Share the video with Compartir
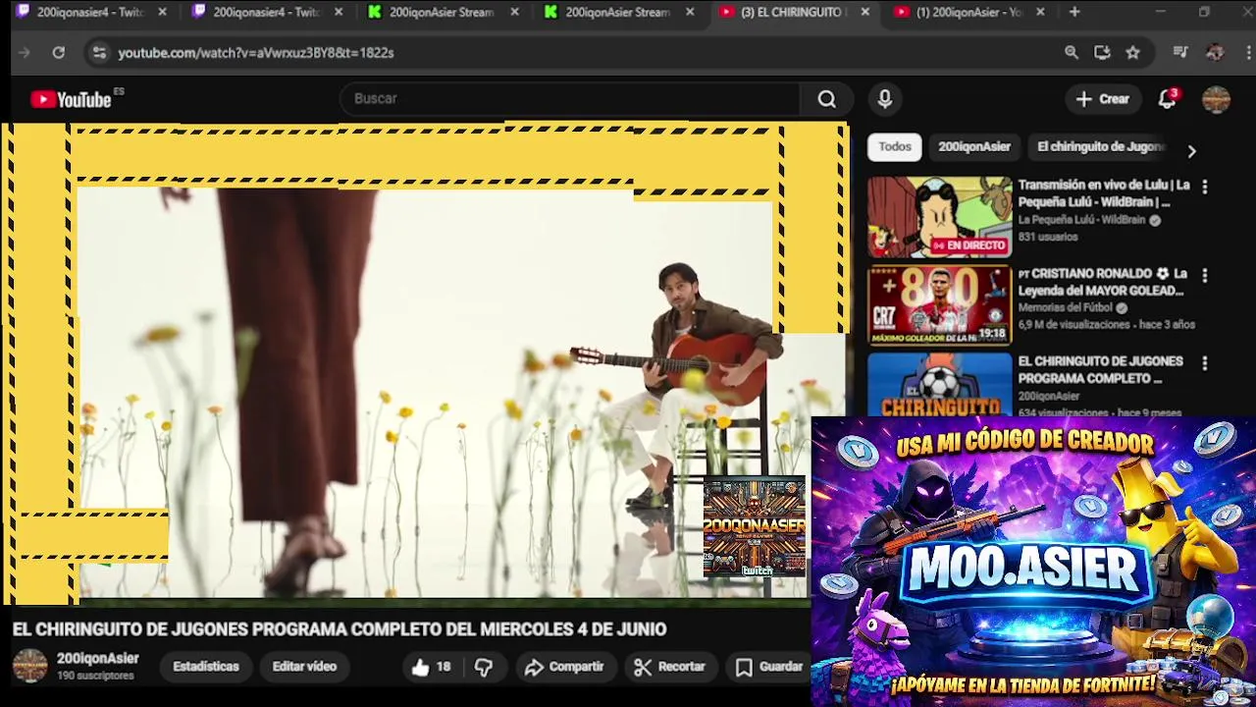 pos(564,667)
